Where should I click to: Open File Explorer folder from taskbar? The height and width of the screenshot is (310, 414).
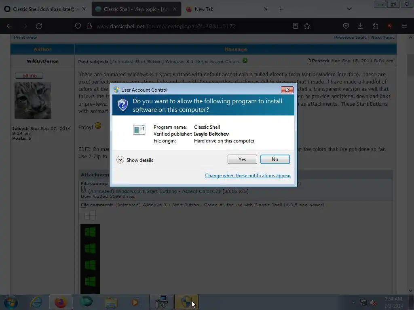(x=111, y=302)
